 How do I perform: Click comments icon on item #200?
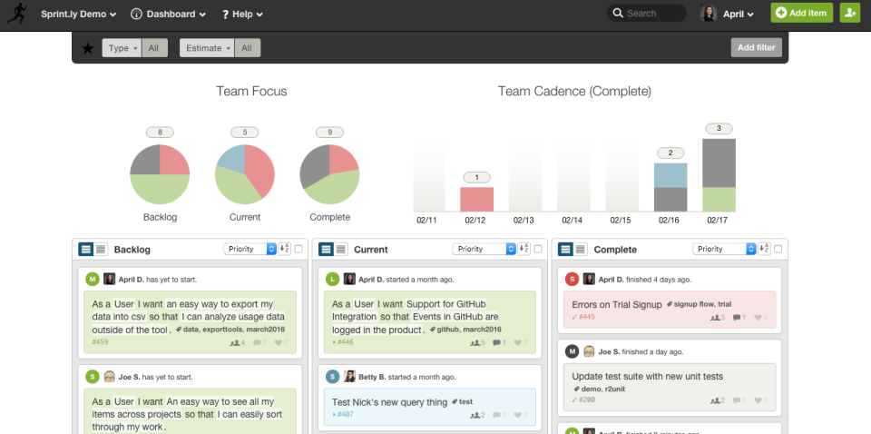(739, 400)
